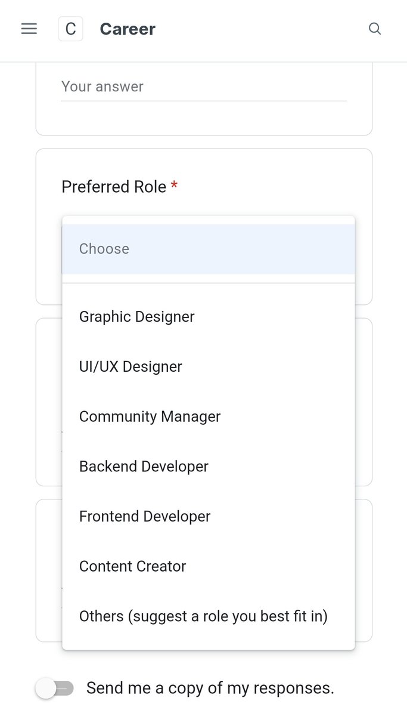The image size is (407, 716).
Task: Choose Backend Developer role
Action: click(209, 466)
